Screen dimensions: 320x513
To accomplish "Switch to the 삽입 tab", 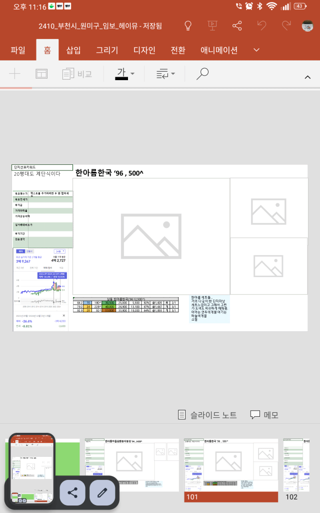I will [73, 50].
